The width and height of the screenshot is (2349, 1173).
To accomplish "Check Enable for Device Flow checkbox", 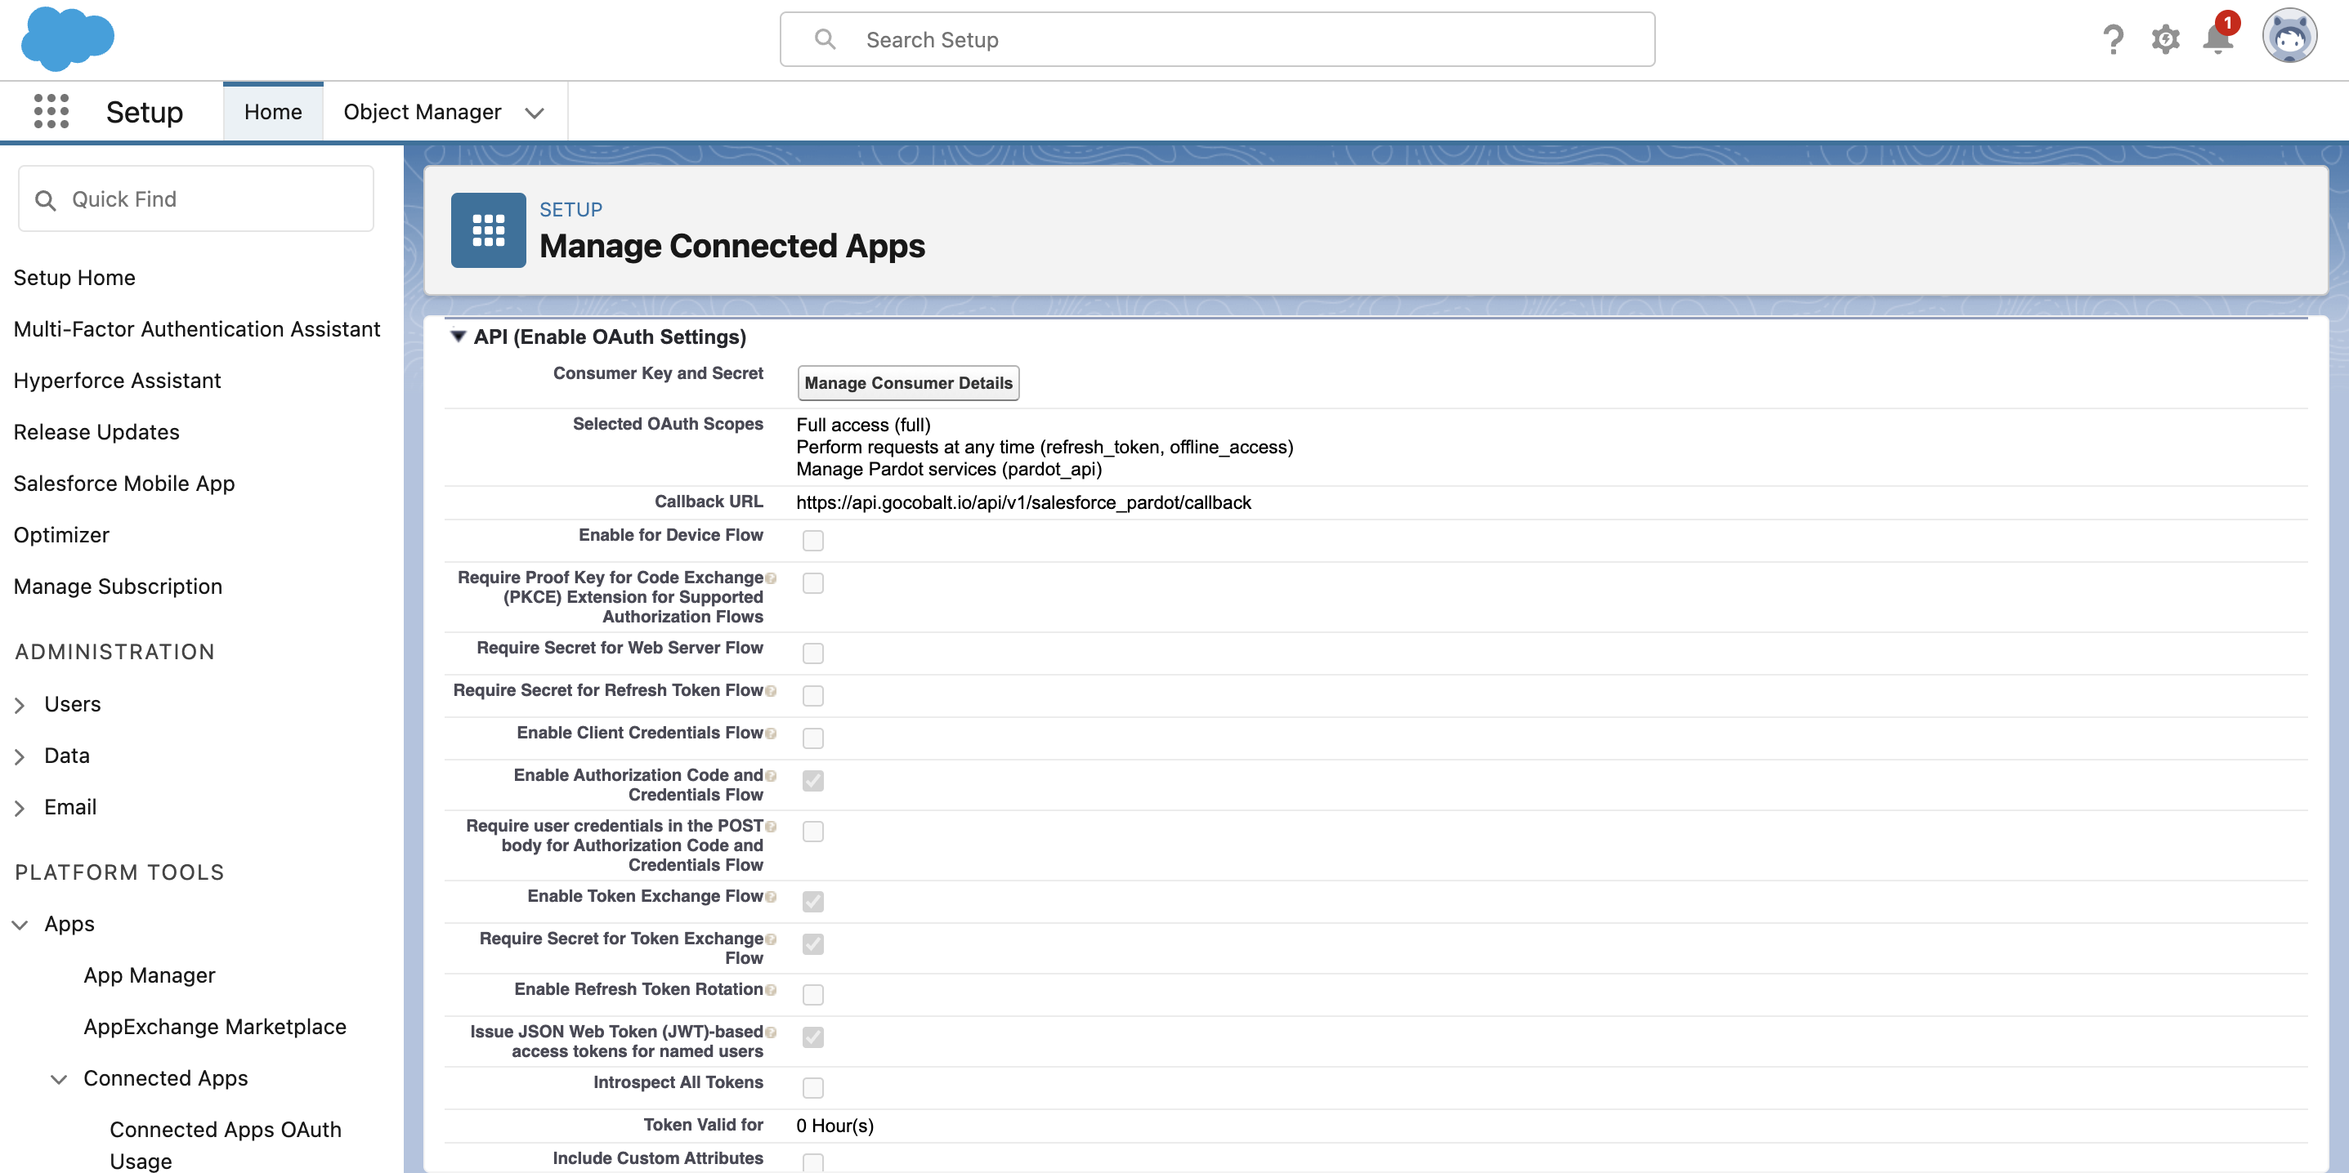I will pyautogui.click(x=812, y=541).
